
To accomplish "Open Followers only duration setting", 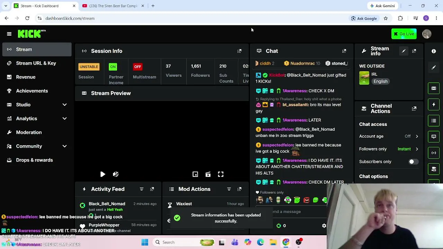I will point(389,149).
